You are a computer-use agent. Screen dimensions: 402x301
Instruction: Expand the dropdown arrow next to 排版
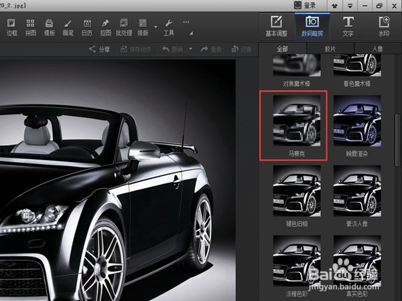pyautogui.click(x=155, y=27)
